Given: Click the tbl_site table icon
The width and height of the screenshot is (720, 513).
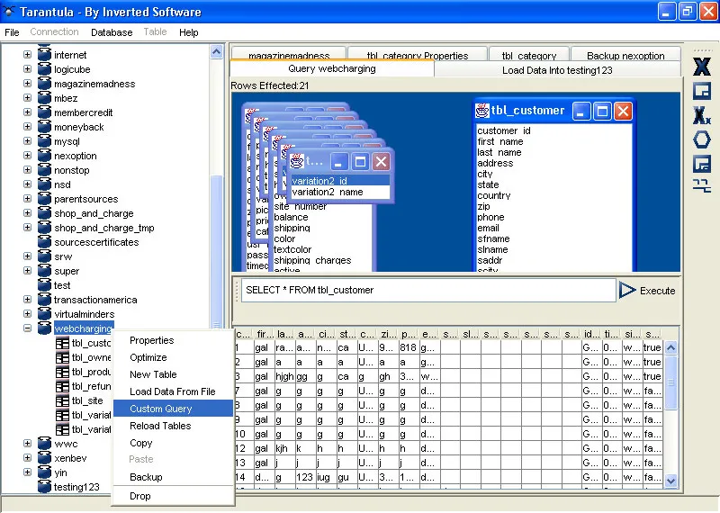Looking at the screenshot, I should [62, 400].
